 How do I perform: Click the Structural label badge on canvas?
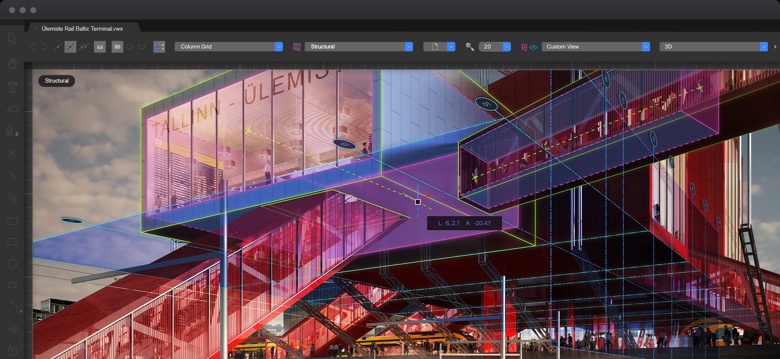click(x=57, y=81)
